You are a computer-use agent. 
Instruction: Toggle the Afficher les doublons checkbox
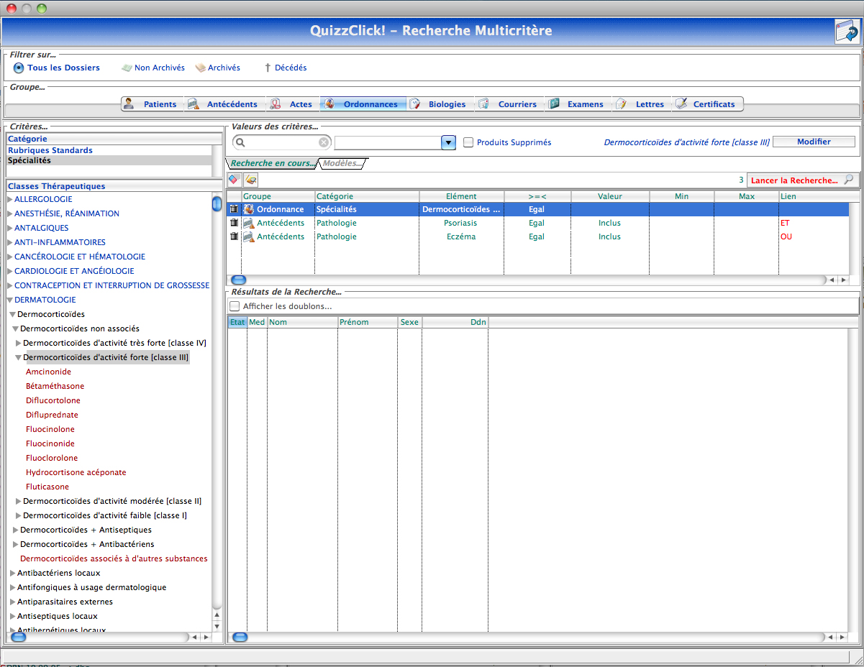click(235, 306)
